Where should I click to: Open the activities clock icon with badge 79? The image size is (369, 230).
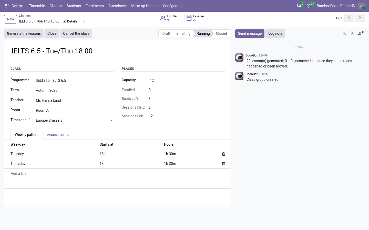309,6
